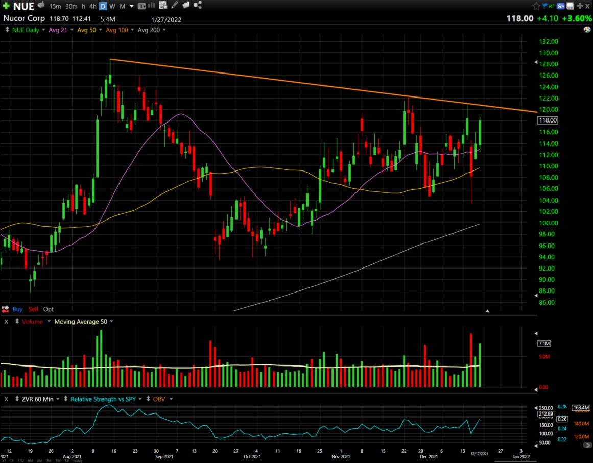Click the NUE ticker symbol
Image resolution: width=593 pixels, height=463 pixels.
point(24,6)
